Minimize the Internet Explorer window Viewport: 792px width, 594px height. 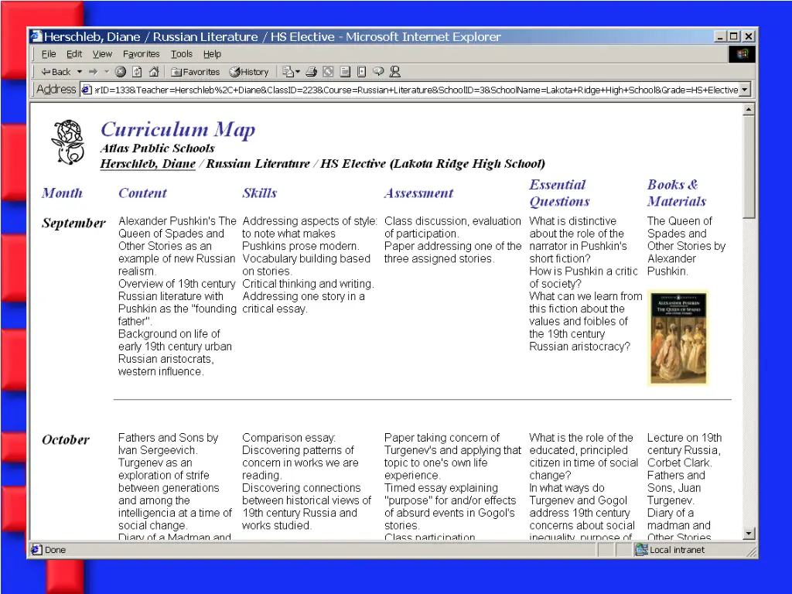tap(720, 36)
